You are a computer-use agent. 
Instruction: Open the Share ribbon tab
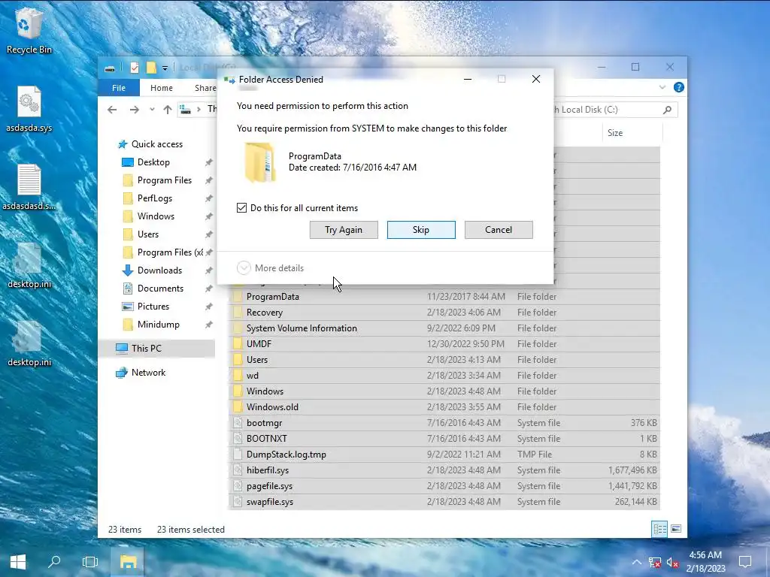point(205,88)
